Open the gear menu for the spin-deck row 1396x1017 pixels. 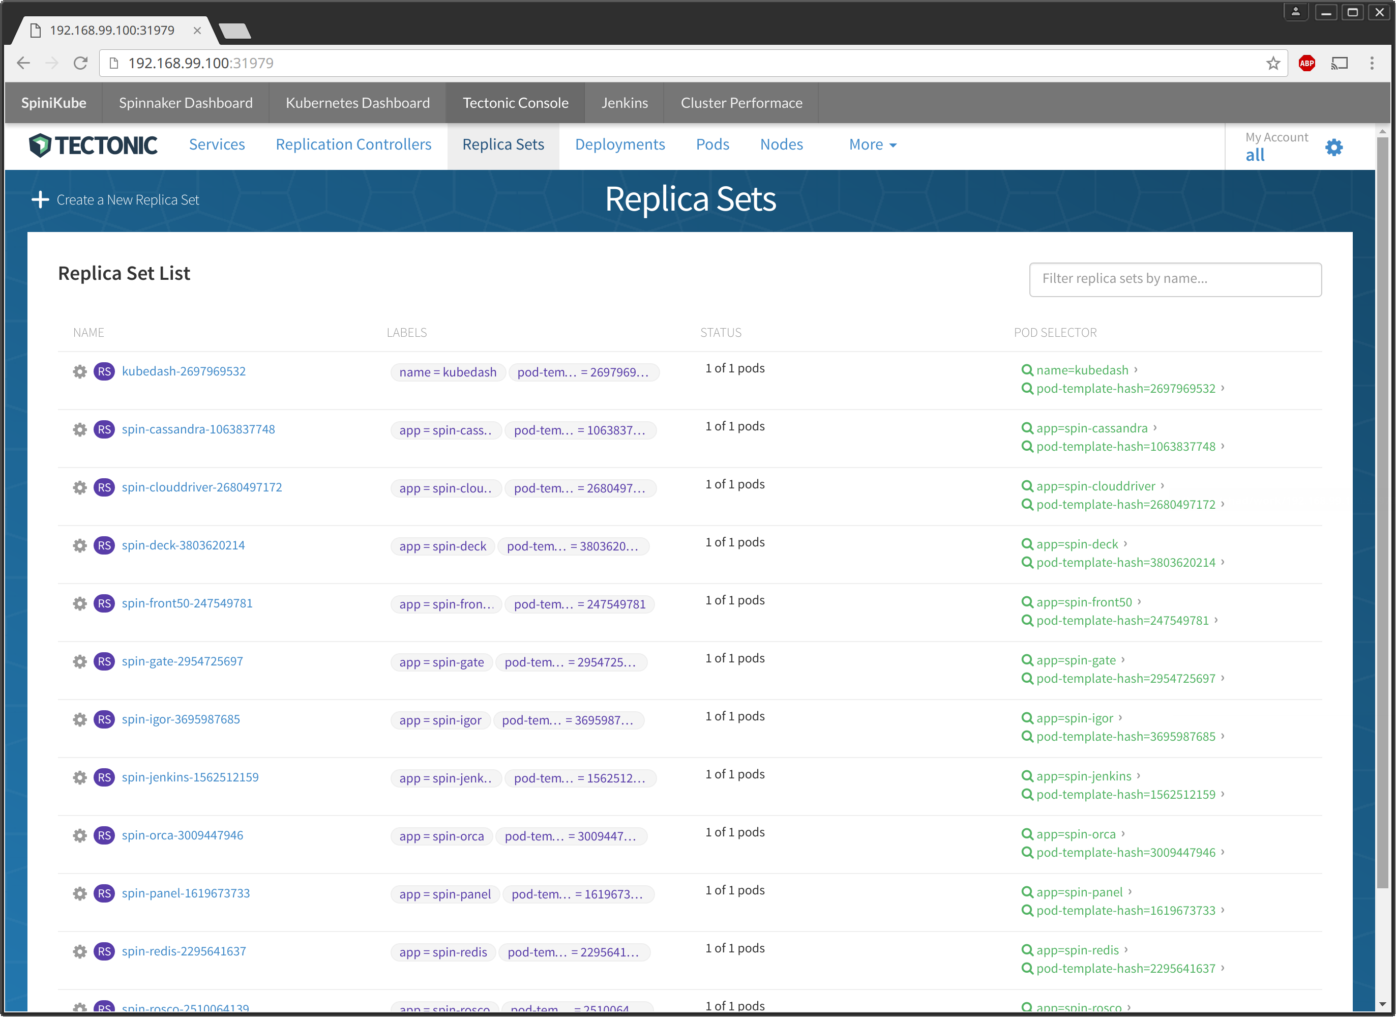(79, 545)
